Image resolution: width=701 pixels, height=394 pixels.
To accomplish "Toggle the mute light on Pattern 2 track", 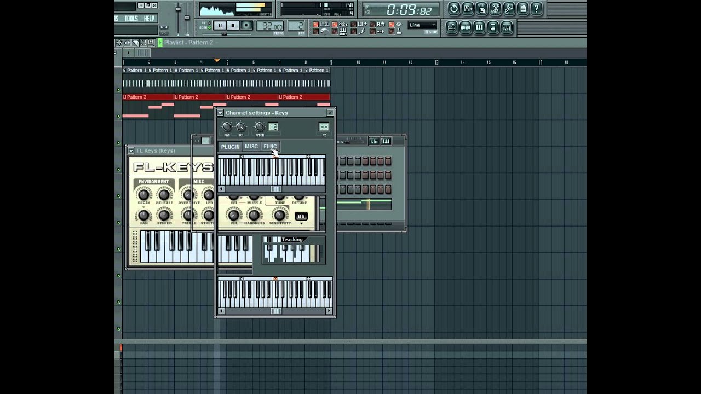I will click(x=119, y=116).
